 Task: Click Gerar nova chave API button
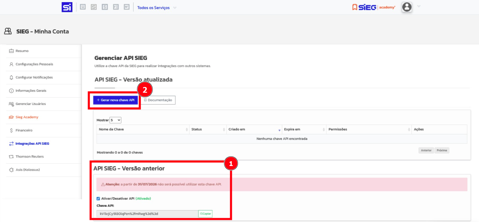tap(116, 100)
